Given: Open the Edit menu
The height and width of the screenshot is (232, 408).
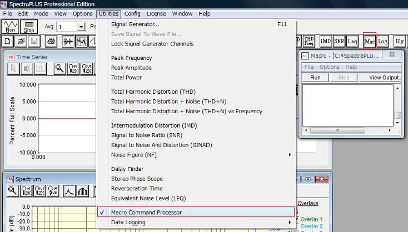Looking at the screenshot, I should (23, 13).
